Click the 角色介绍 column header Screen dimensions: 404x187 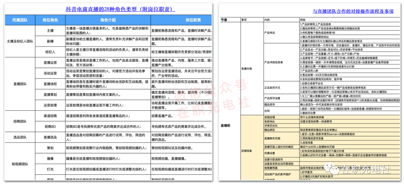point(108,20)
